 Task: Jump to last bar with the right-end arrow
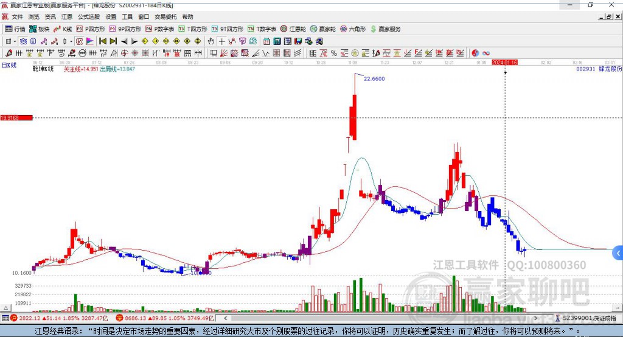(x=113, y=41)
